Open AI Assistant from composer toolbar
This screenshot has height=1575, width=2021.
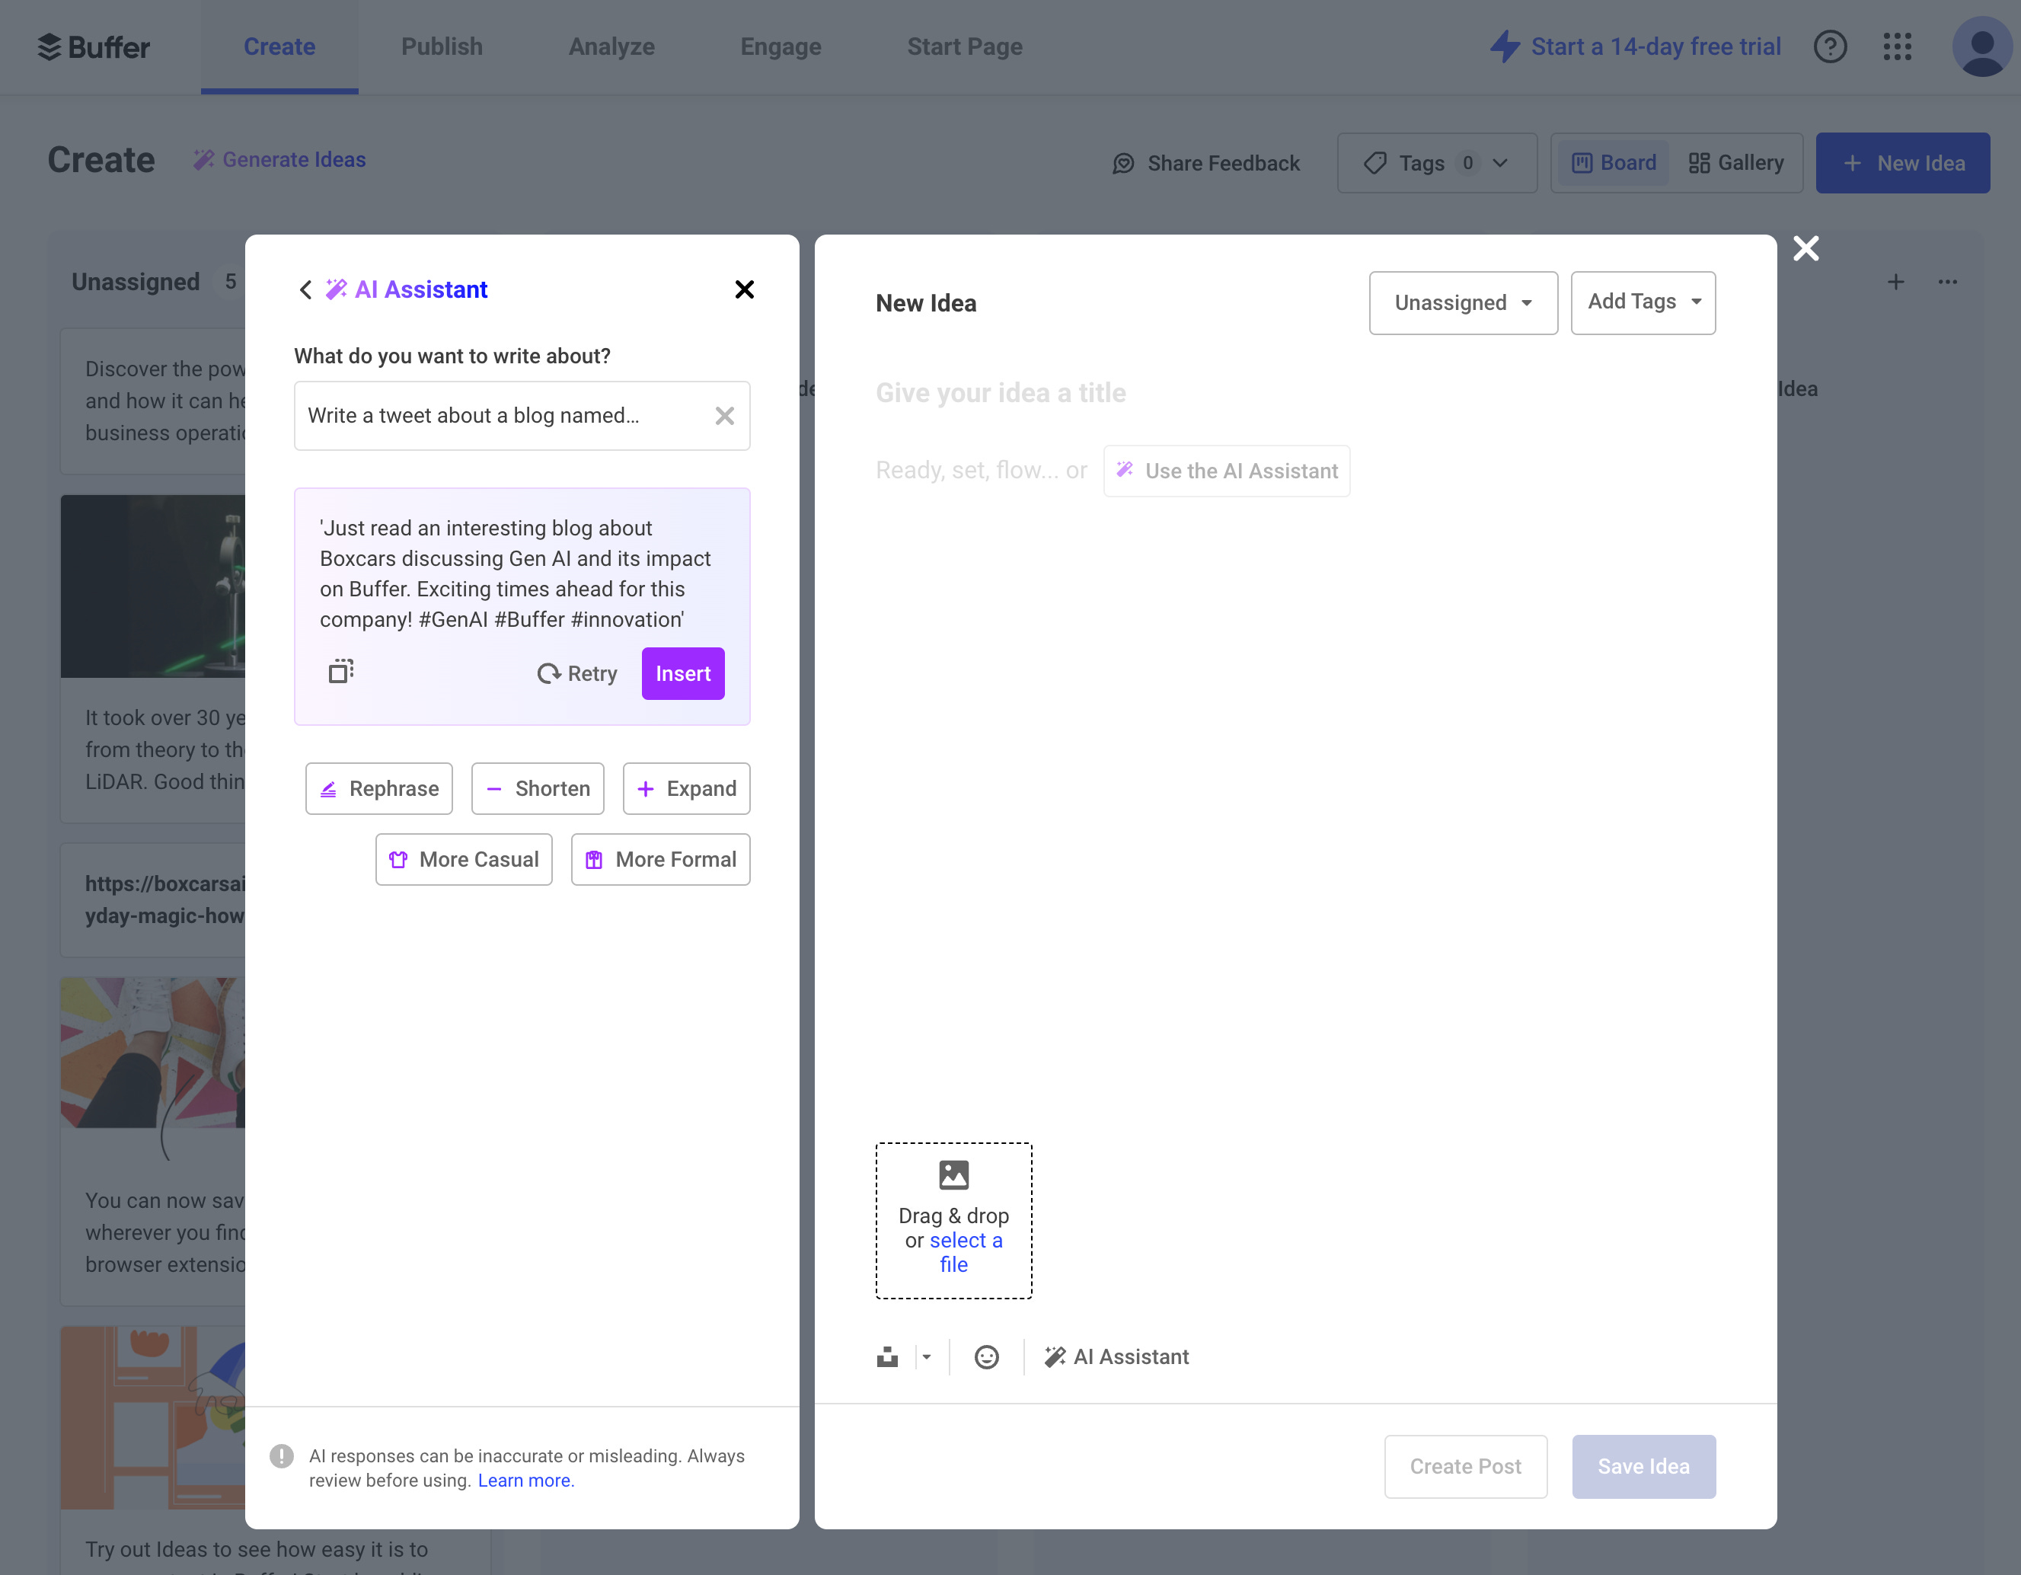click(x=1116, y=1356)
